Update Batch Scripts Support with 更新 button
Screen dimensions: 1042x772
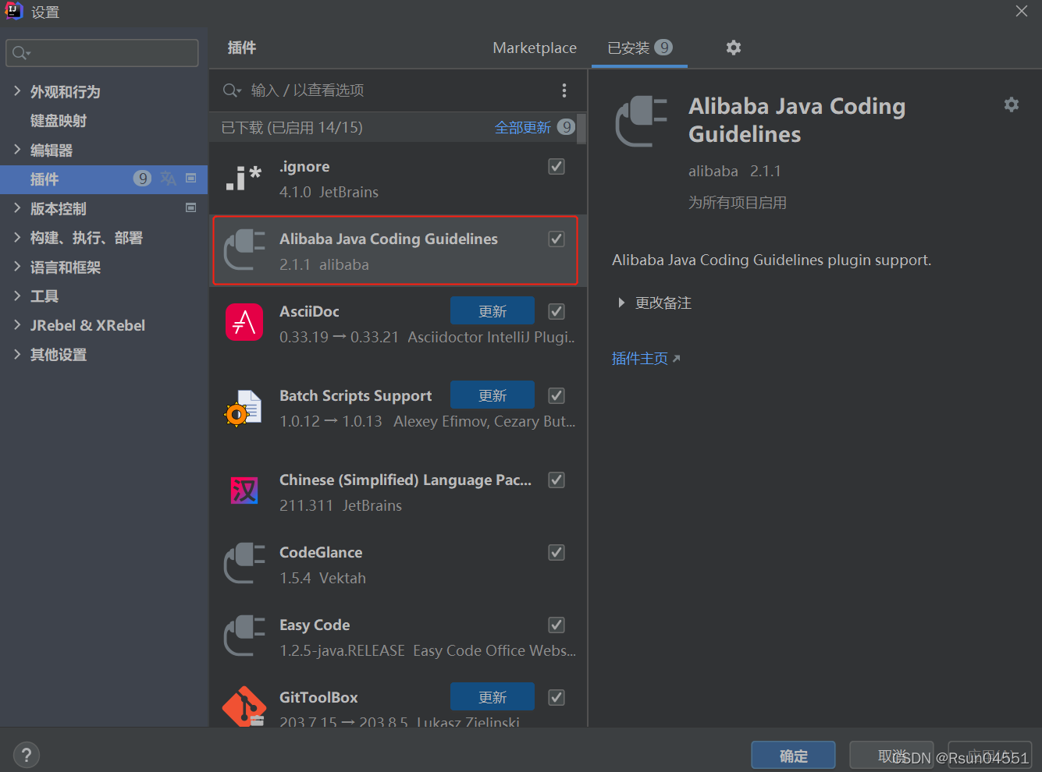(x=493, y=395)
